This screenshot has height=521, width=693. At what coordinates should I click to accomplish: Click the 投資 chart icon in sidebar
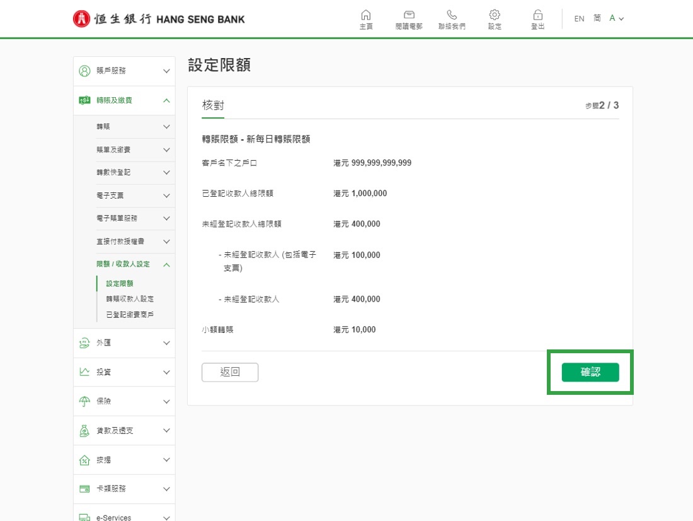click(84, 372)
